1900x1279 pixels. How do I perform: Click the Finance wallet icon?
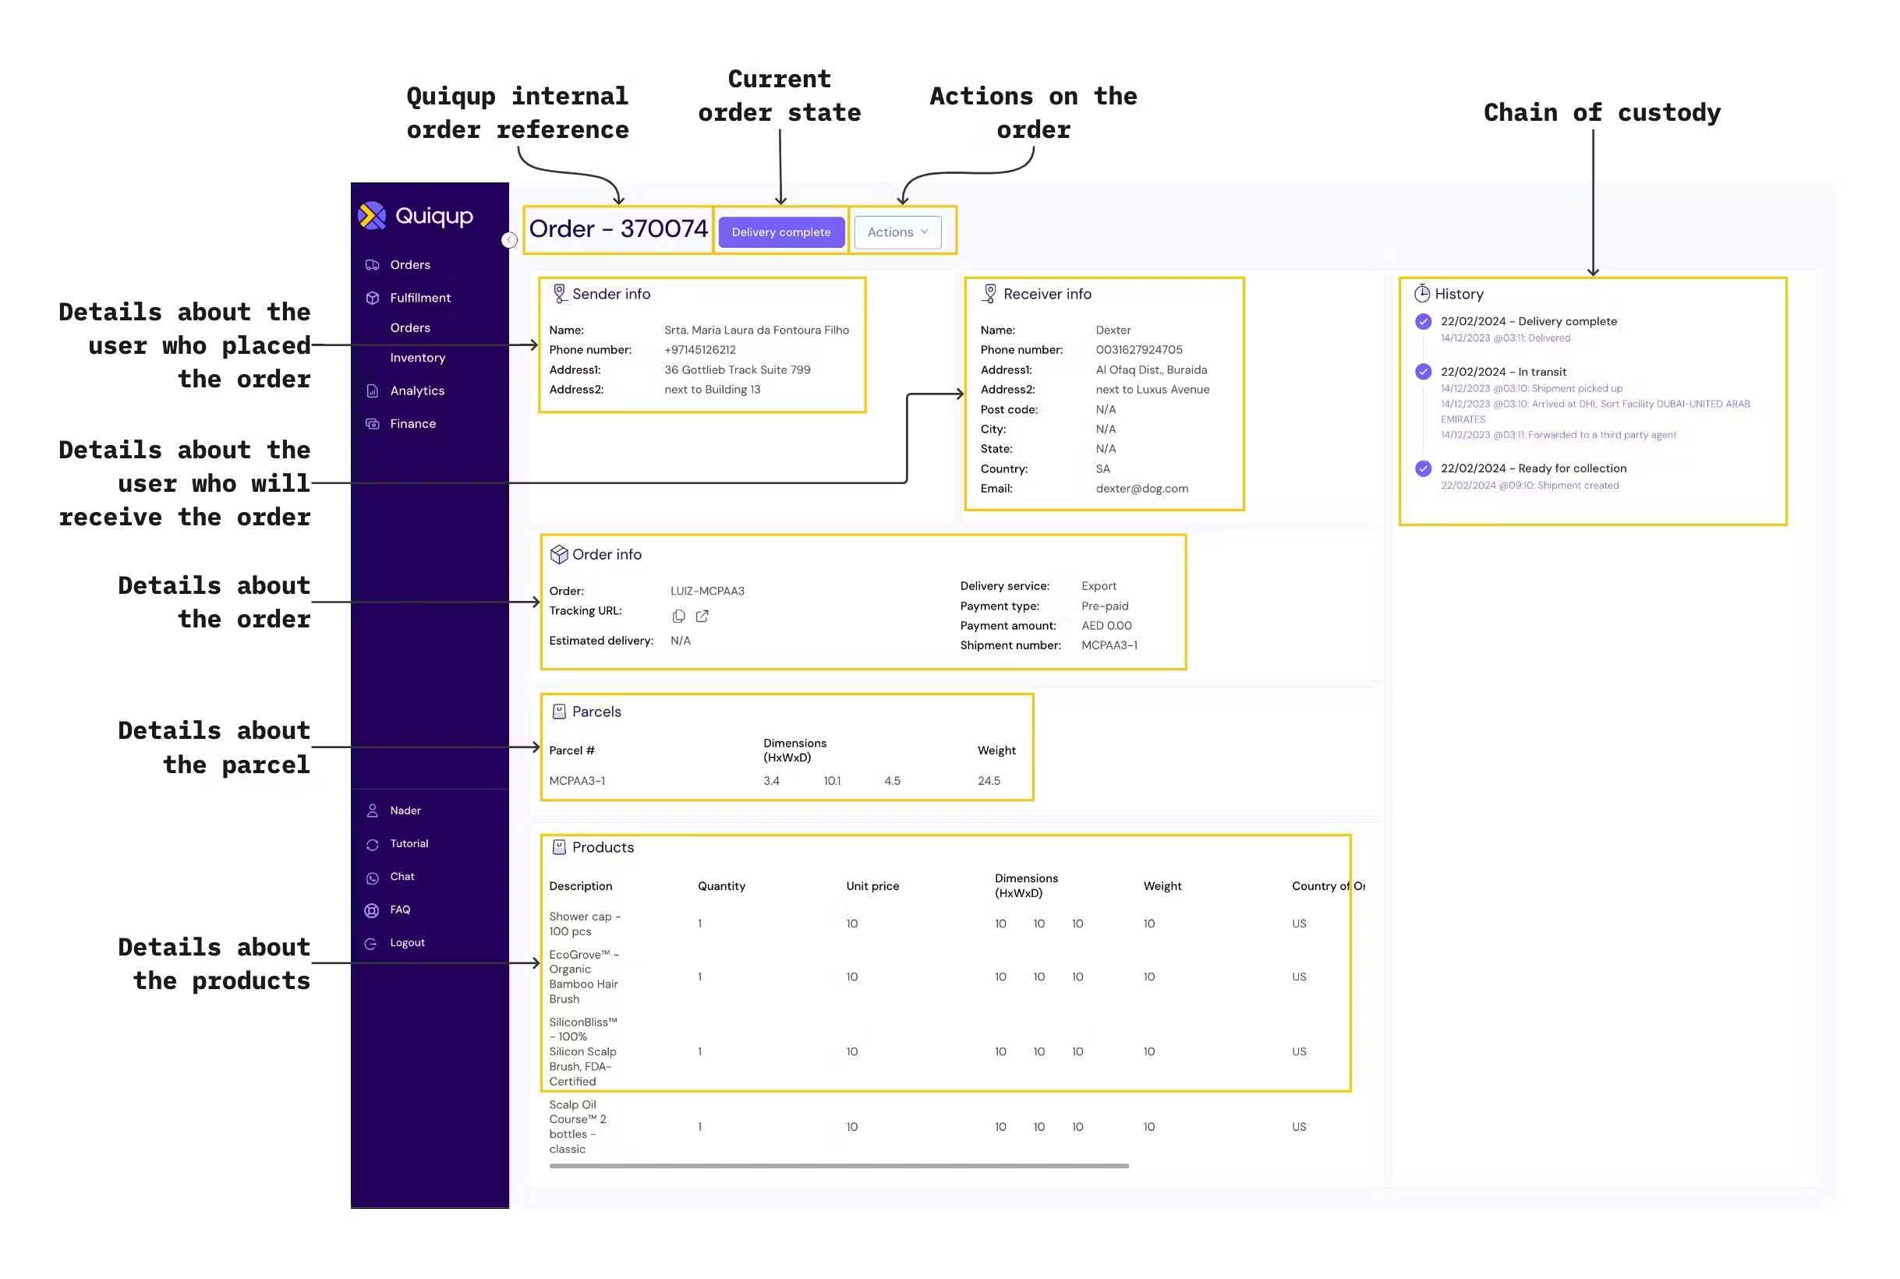click(373, 424)
